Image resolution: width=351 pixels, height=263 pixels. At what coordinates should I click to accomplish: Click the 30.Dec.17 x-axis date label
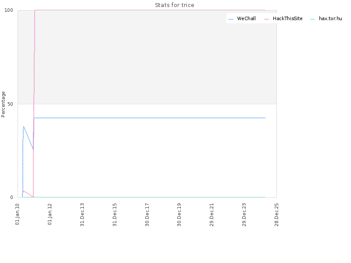point(147,214)
